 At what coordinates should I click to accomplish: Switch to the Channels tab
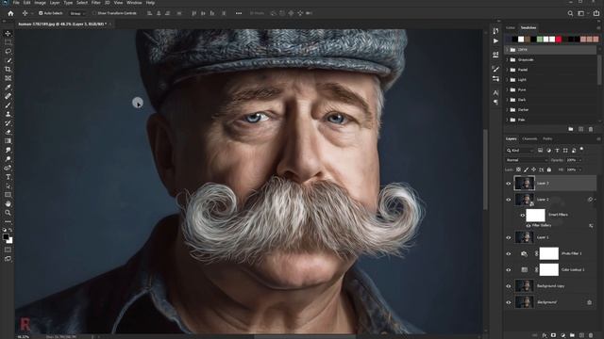coord(529,138)
